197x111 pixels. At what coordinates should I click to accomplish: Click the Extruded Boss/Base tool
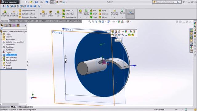5,14
